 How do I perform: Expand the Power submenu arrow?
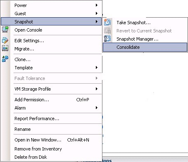tap(97, 5)
